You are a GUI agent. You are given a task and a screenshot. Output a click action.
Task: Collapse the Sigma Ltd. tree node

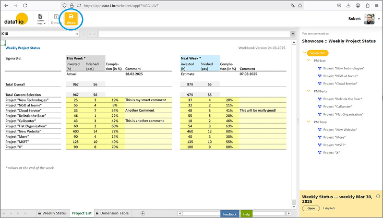(304, 53)
